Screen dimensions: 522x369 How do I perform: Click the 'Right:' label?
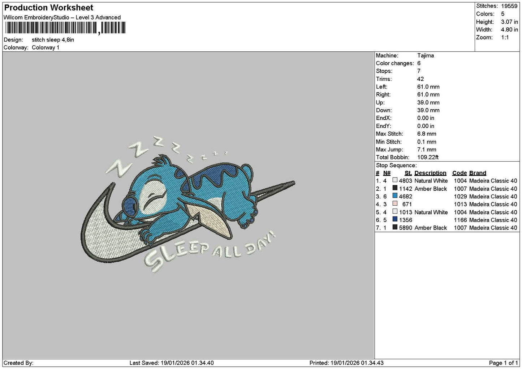(x=383, y=95)
